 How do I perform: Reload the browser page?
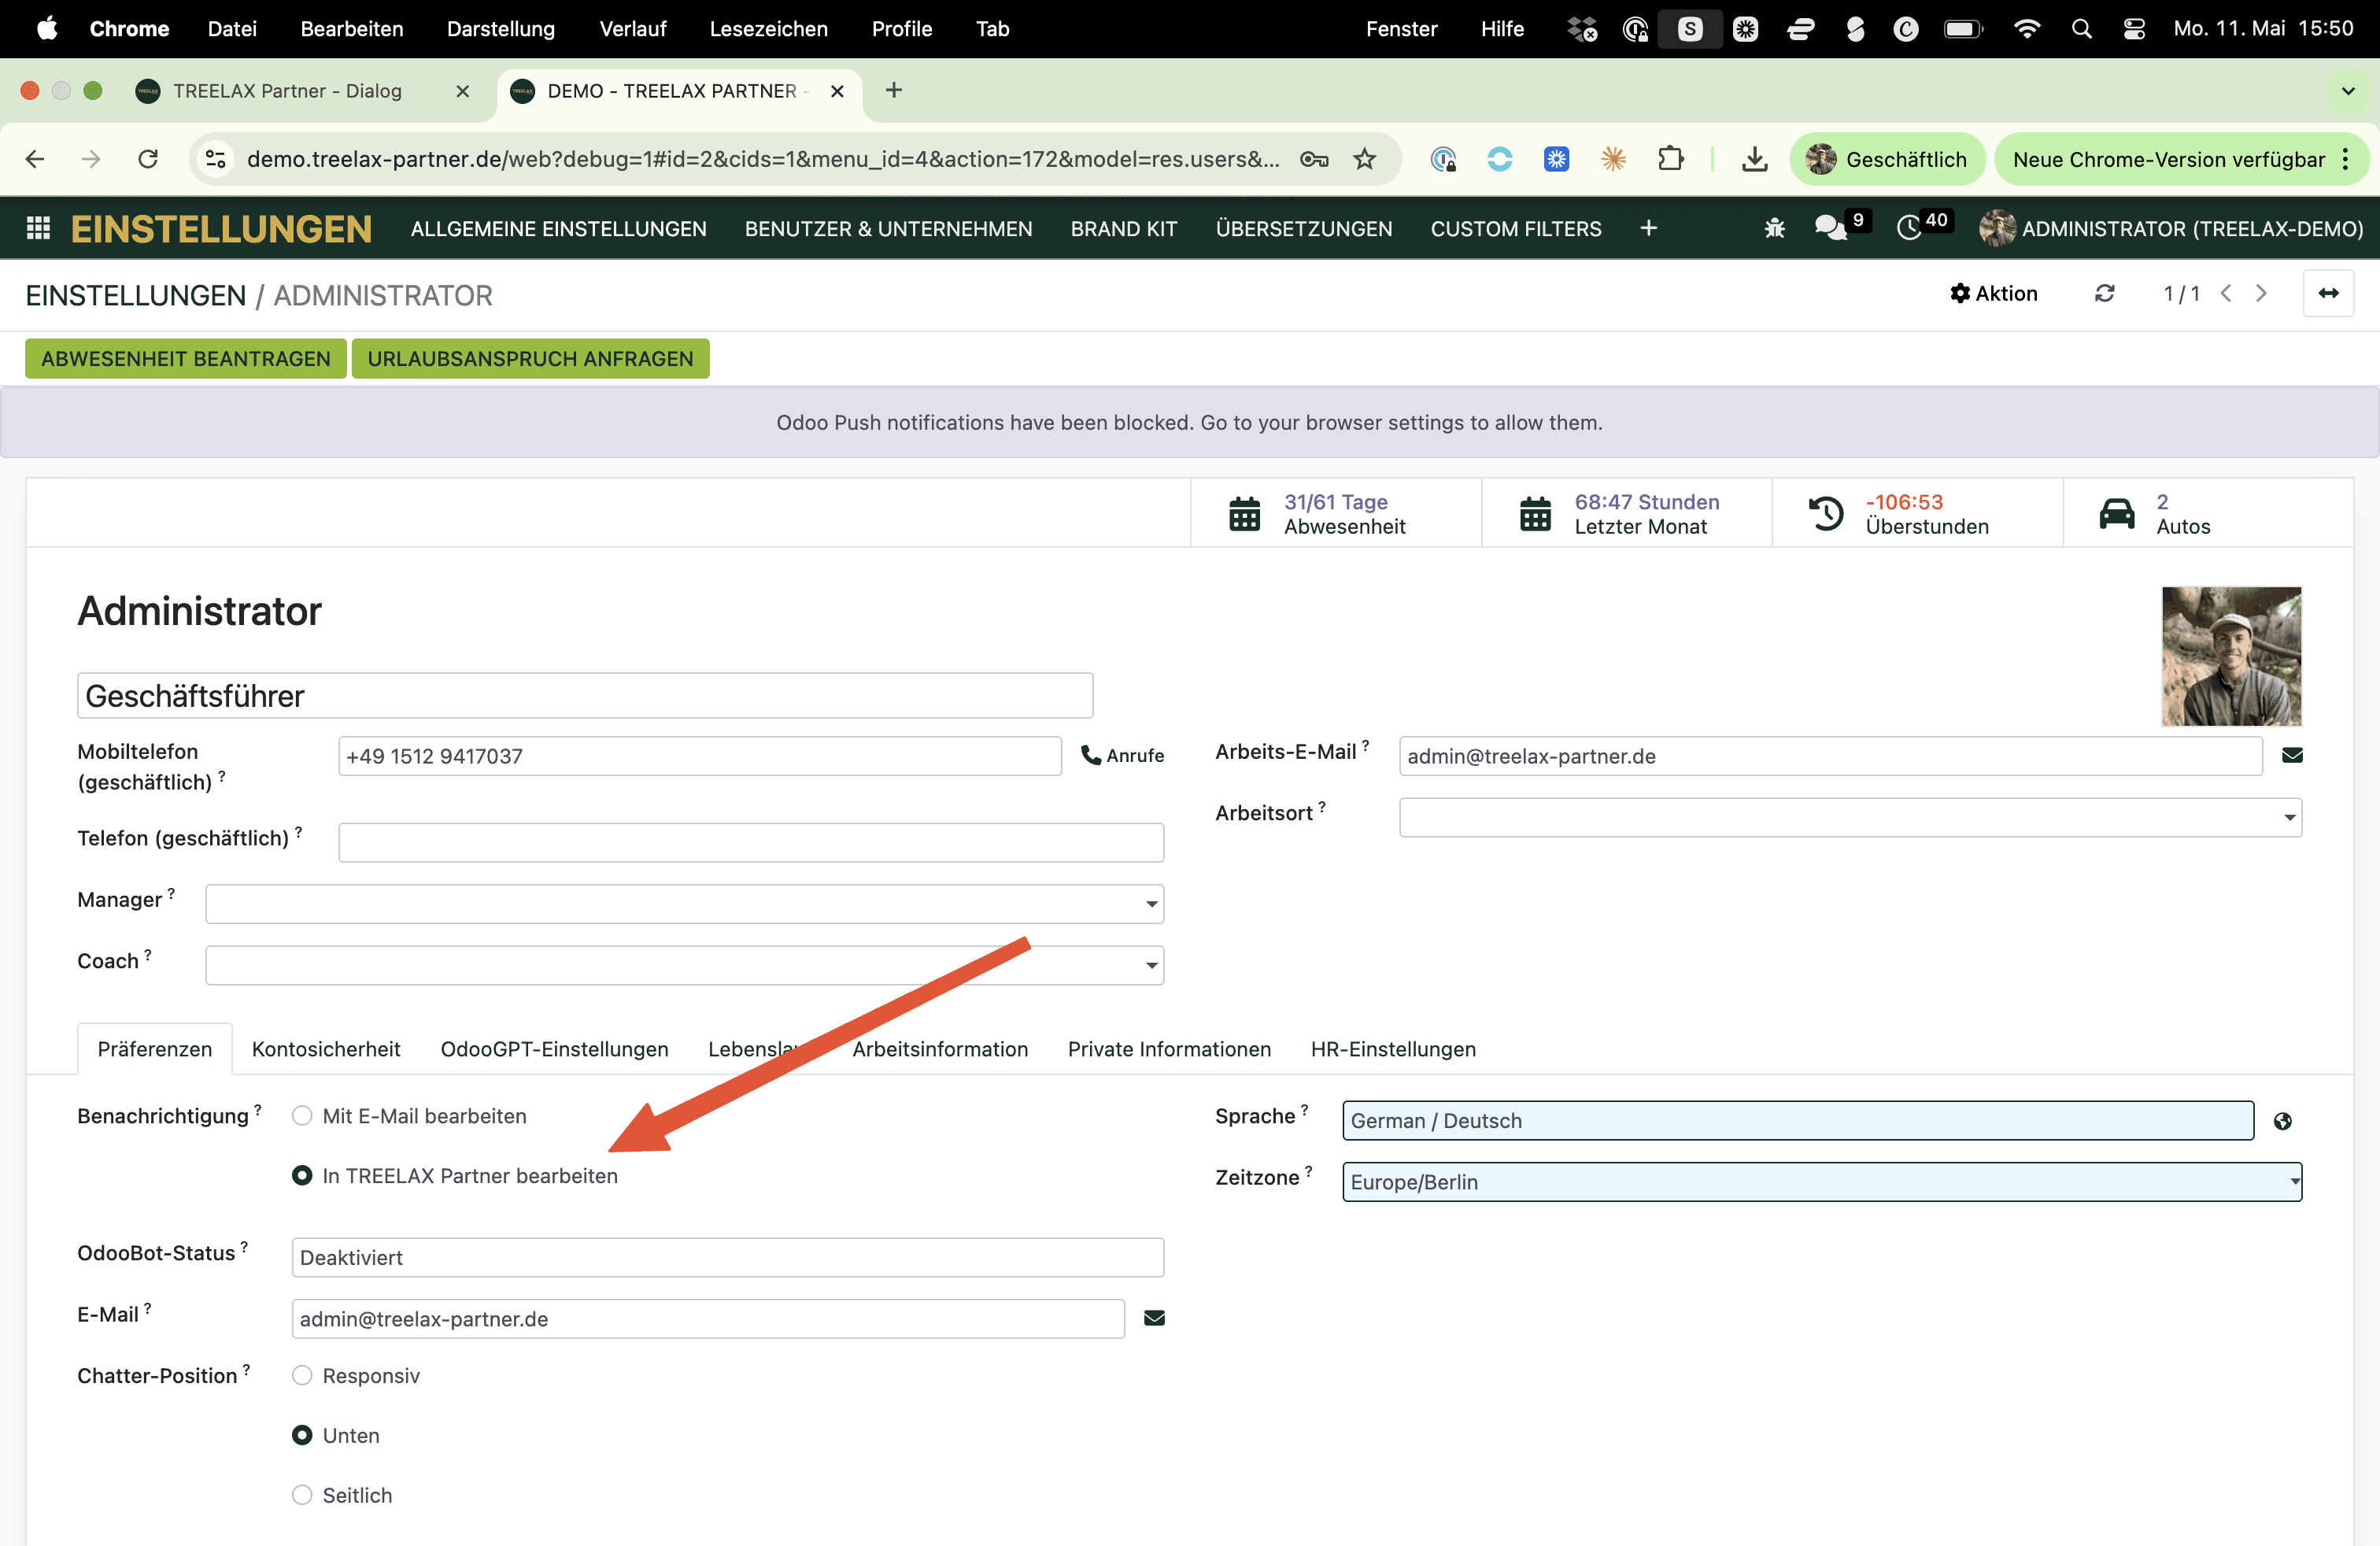[x=148, y=159]
